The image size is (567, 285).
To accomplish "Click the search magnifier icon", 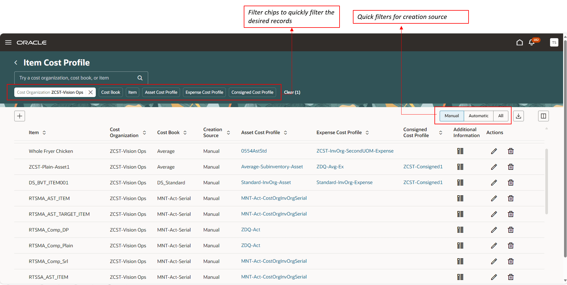I will click(x=140, y=78).
